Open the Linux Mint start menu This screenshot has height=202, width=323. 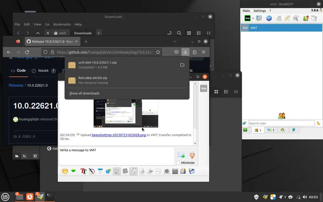tap(5, 196)
